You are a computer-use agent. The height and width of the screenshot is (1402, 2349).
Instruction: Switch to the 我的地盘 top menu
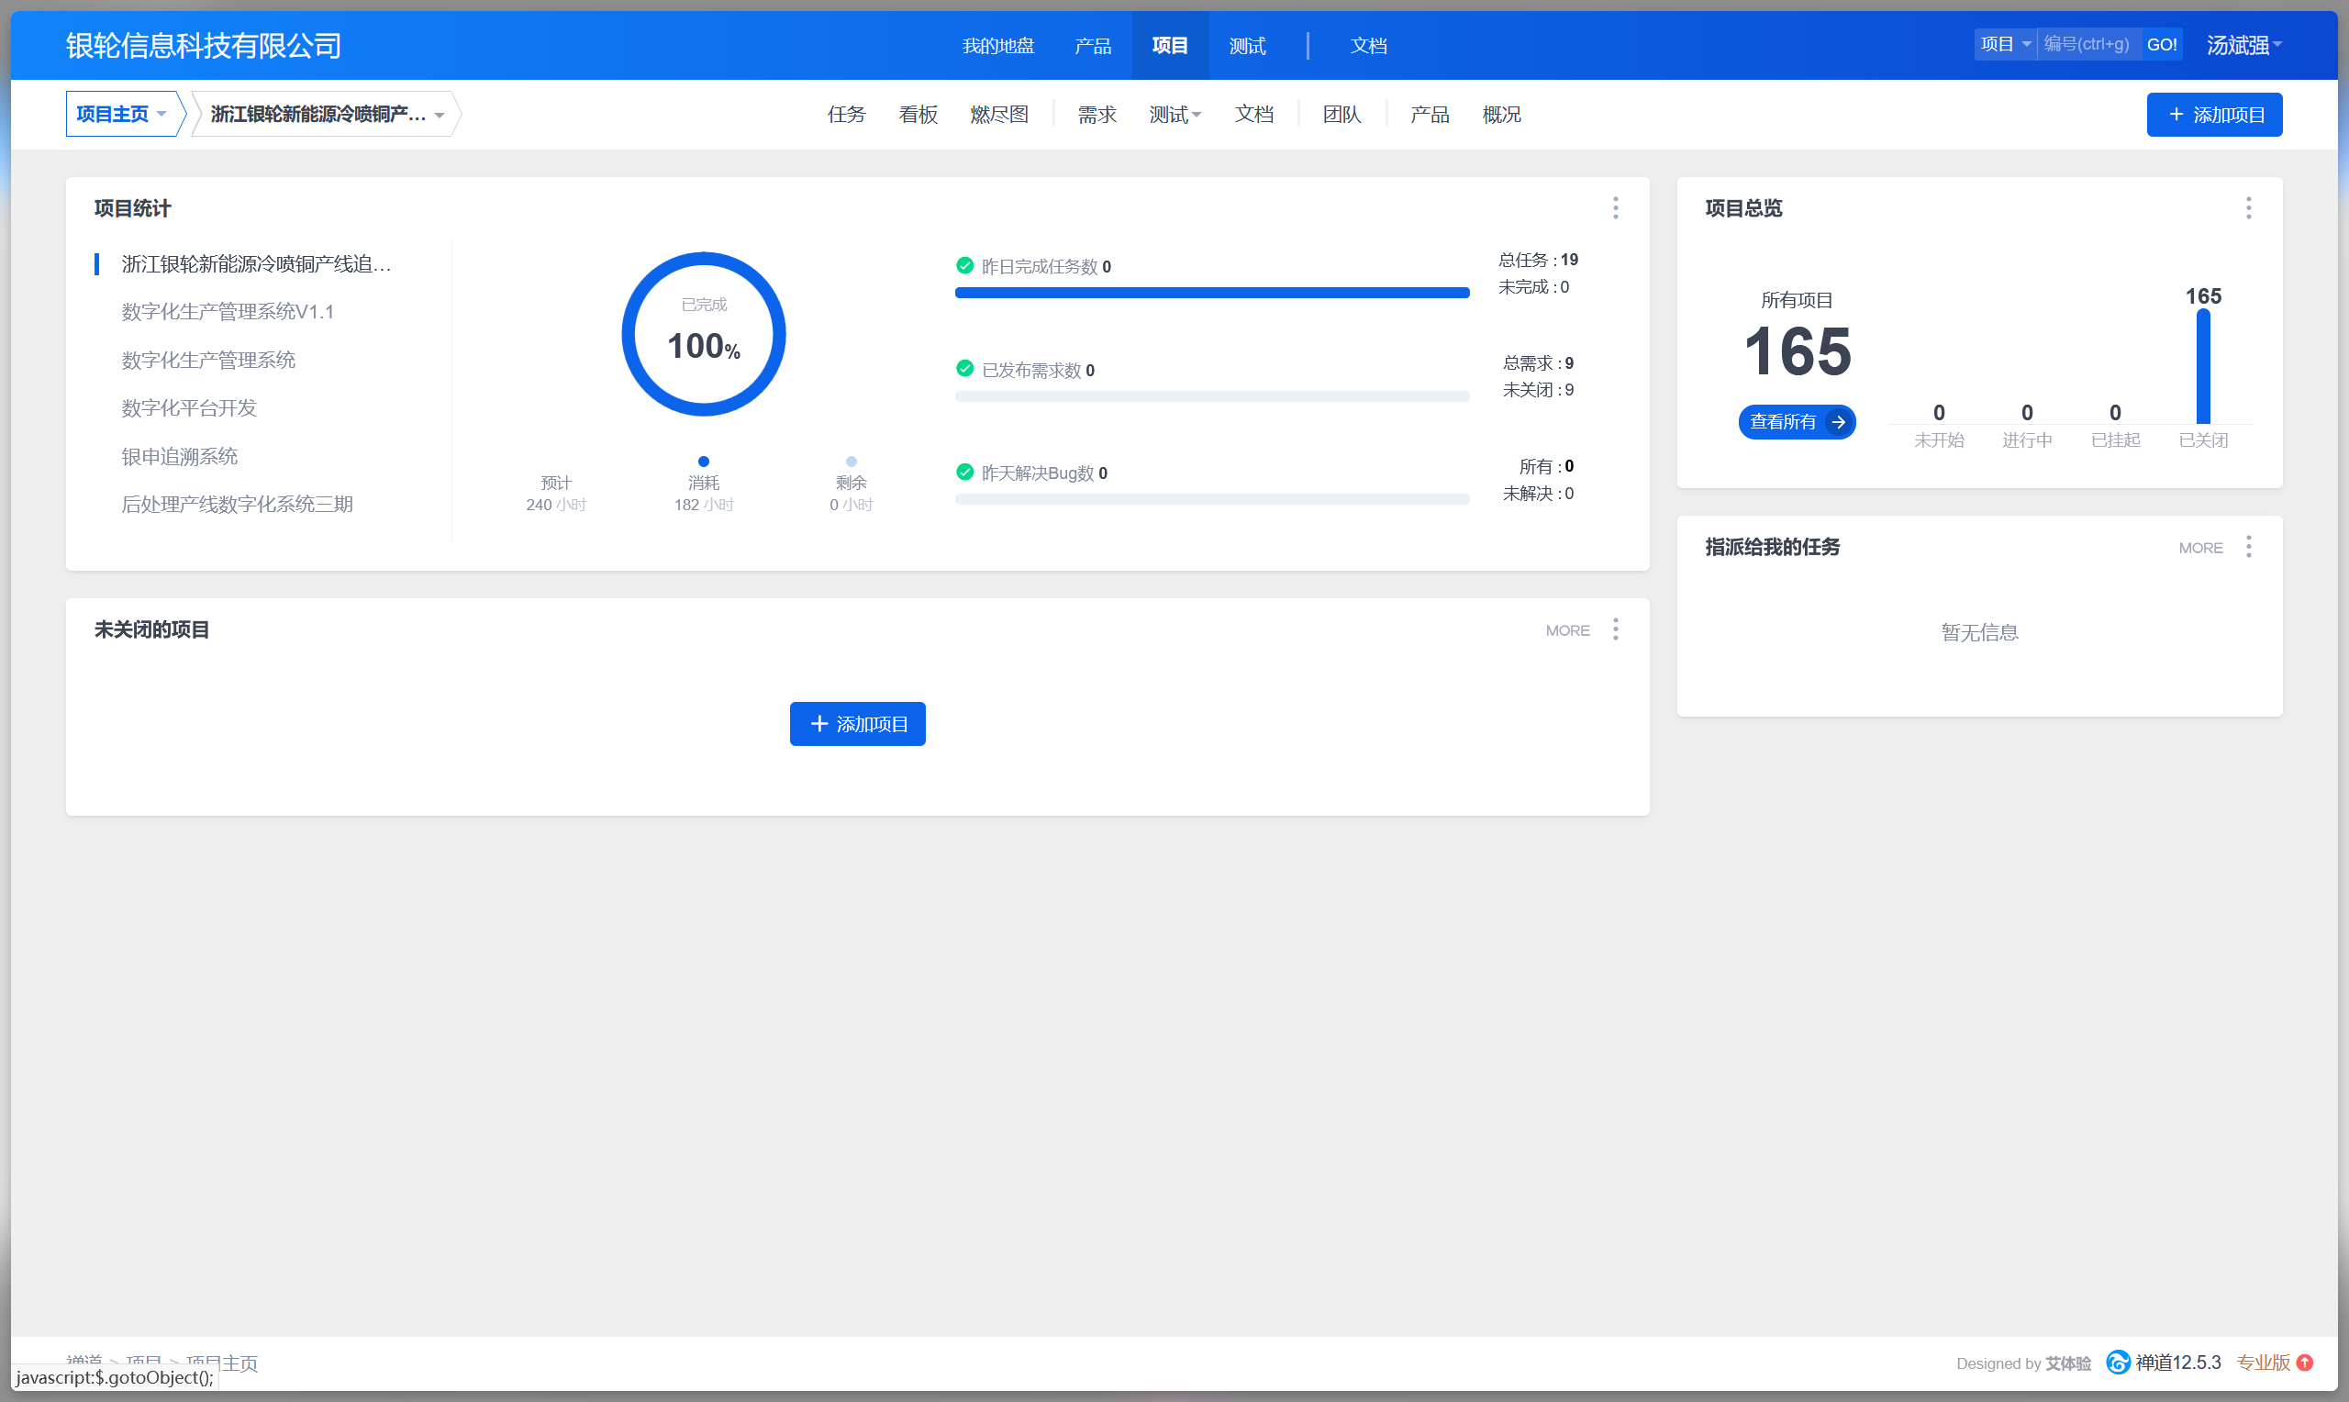point(997,45)
